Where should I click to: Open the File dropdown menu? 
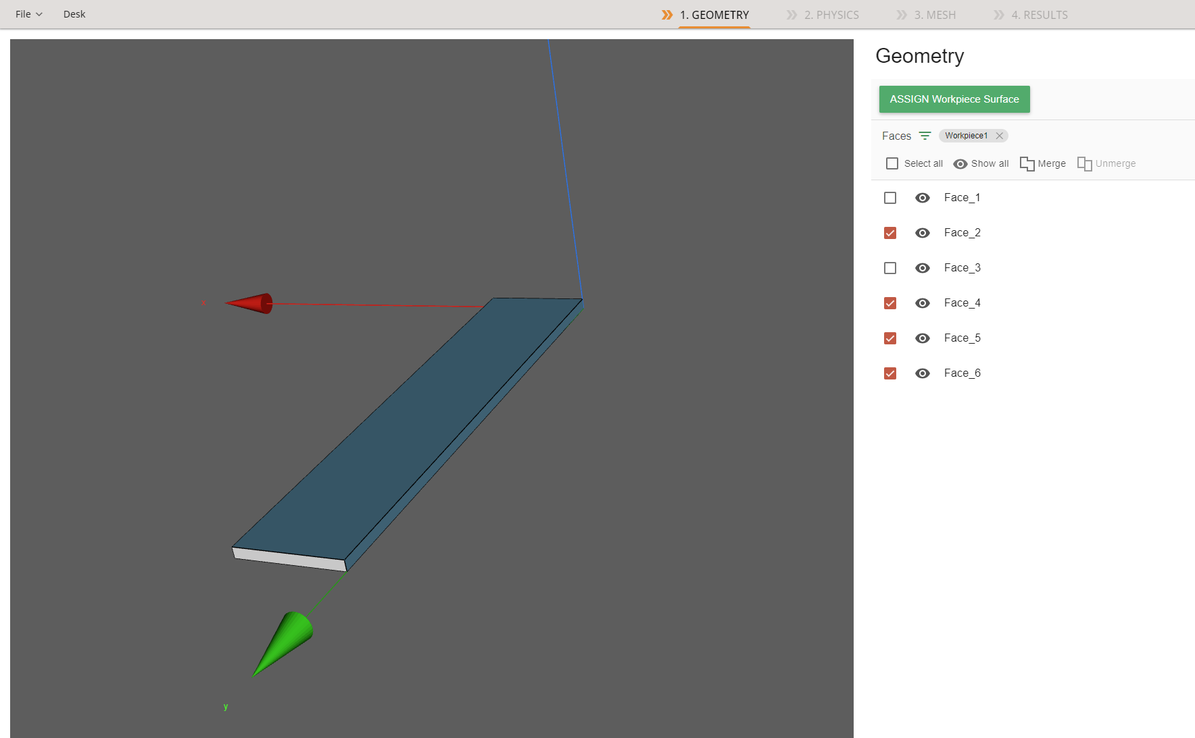[28, 14]
